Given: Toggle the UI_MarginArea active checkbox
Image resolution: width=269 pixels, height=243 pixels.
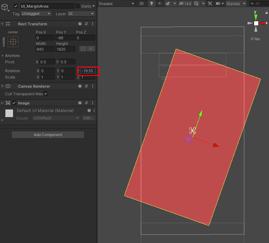Looking at the screenshot, I should point(16,6).
